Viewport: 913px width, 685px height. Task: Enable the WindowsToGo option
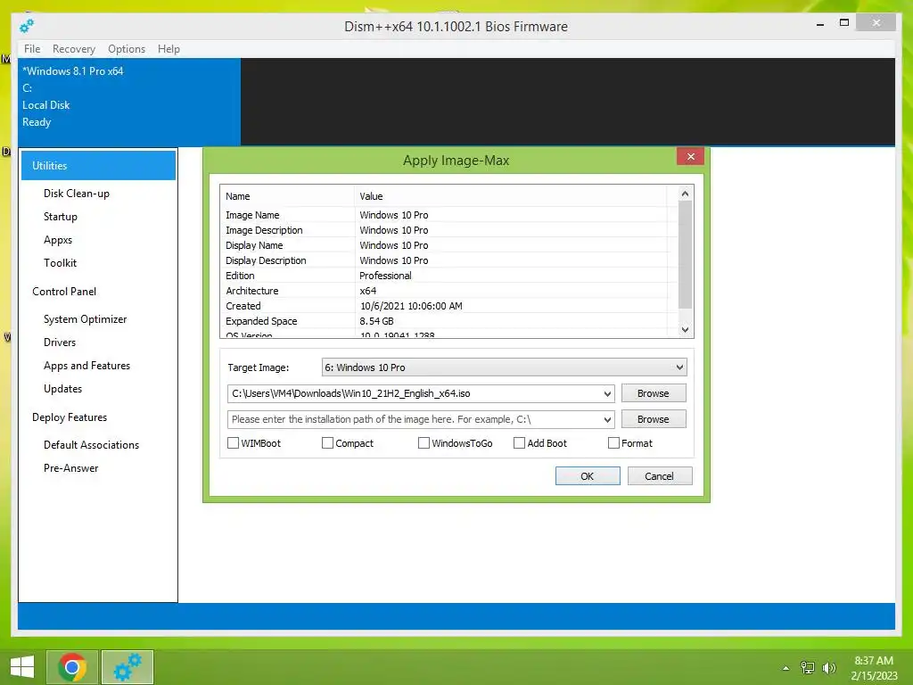coord(424,443)
